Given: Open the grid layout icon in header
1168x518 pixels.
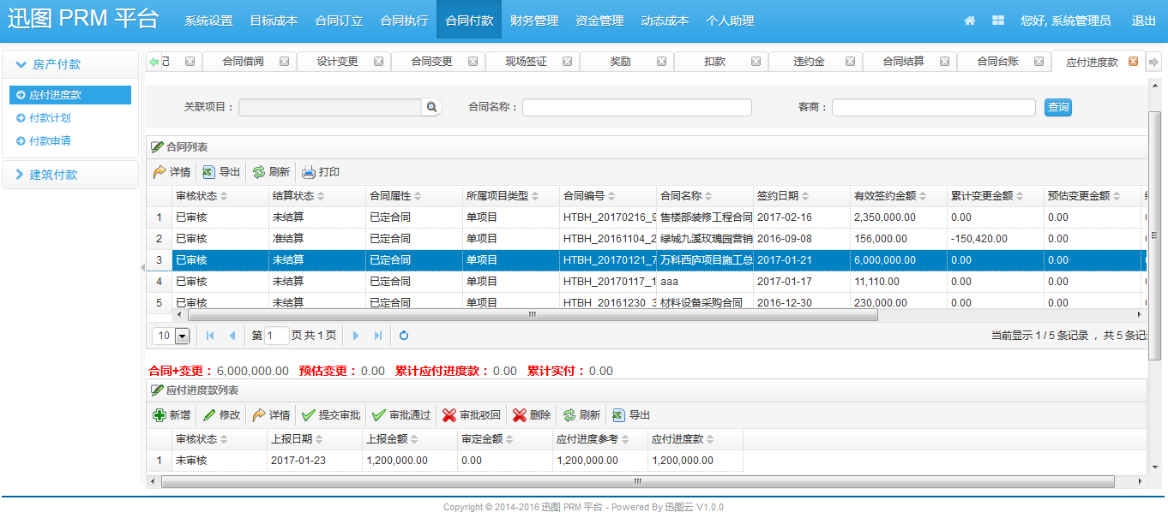Looking at the screenshot, I should [998, 21].
